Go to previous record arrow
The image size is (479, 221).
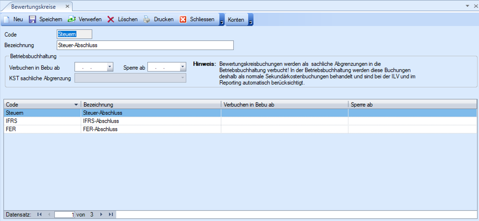pos(49,214)
